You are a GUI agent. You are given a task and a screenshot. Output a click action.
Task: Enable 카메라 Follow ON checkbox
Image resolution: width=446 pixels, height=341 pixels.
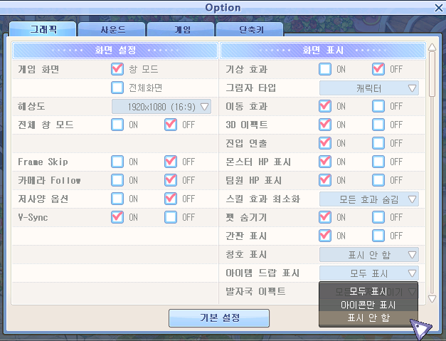pos(117,180)
